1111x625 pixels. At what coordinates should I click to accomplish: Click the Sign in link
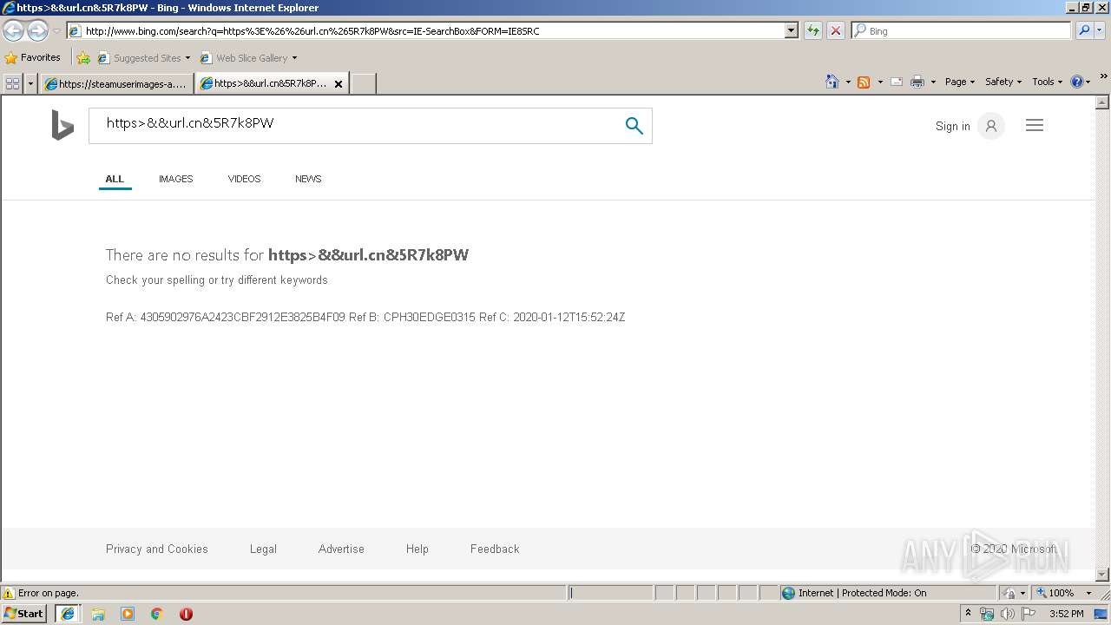coord(952,126)
